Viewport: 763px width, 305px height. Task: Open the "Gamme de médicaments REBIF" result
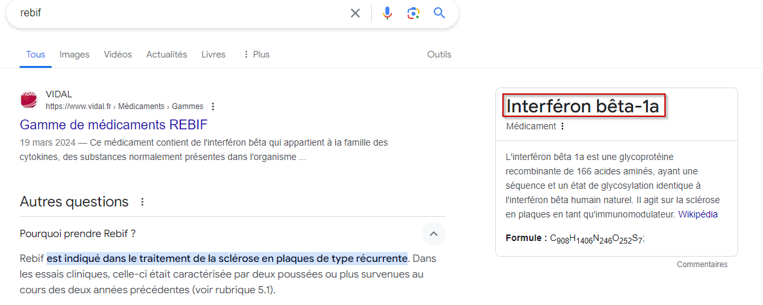coord(114,124)
